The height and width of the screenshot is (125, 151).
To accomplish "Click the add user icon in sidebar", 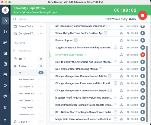I will [x=5, y=107].
